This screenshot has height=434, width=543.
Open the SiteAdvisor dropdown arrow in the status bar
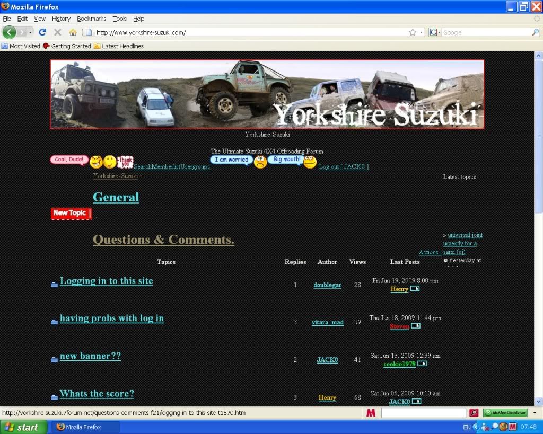coord(535,413)
